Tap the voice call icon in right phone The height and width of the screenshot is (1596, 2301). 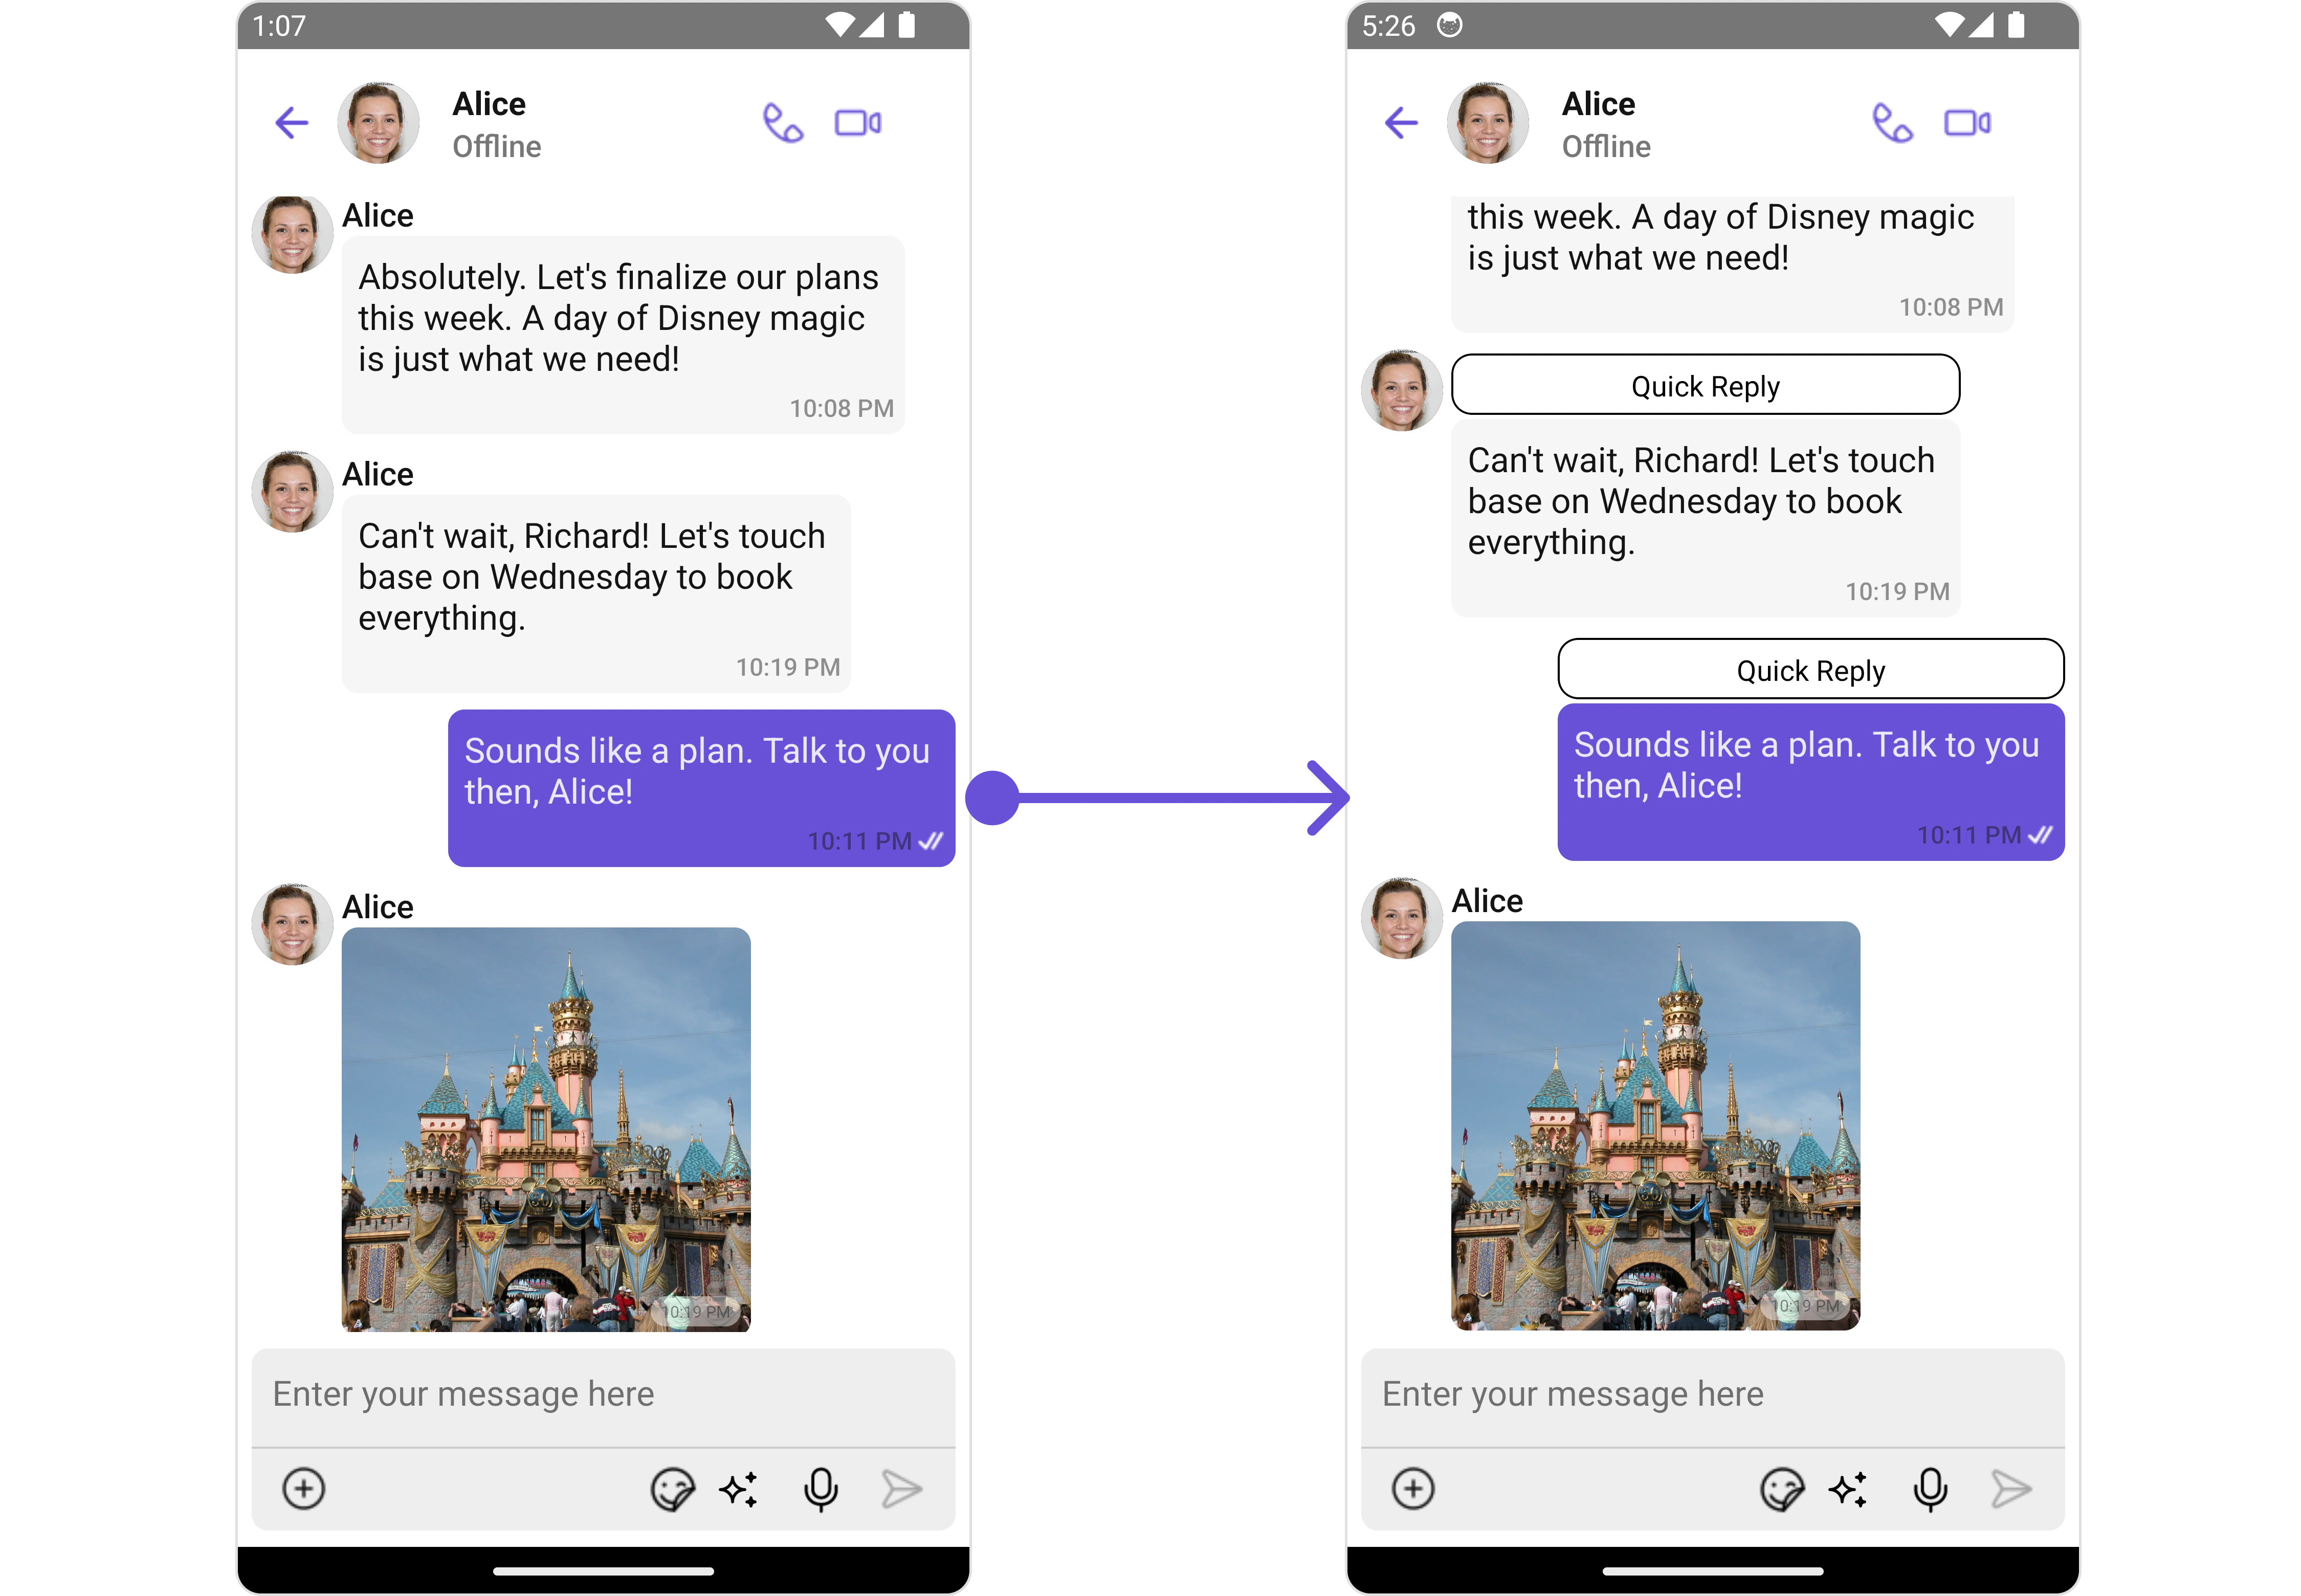point(1891,123)
